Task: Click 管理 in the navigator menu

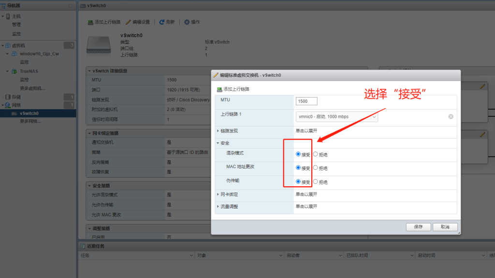Action: 16,24
